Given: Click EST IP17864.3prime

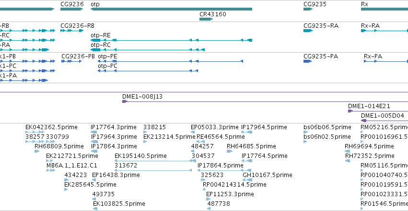Looking at the screenshot, I should click(94, 151).
